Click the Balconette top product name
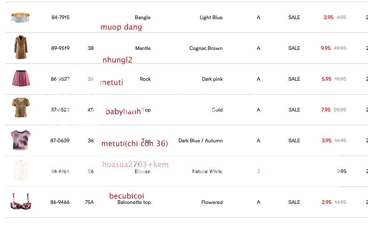 [134, 202]
